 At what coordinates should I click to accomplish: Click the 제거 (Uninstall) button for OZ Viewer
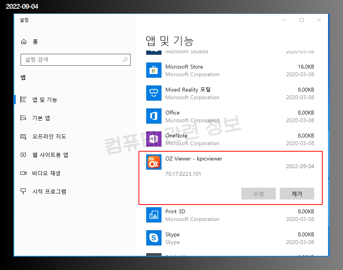(x=297, y=194)
